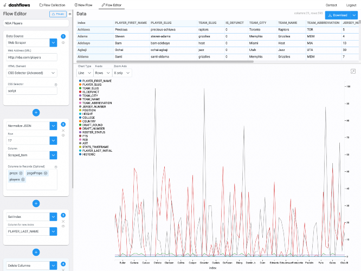Toggle visibility of Data Source step
This screenshot has height=271, width=361.
[x=63, y=43]
